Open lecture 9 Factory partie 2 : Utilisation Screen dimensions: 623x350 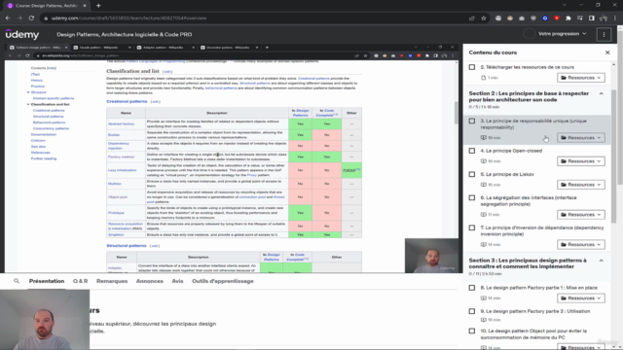click(x=535, y=311)
